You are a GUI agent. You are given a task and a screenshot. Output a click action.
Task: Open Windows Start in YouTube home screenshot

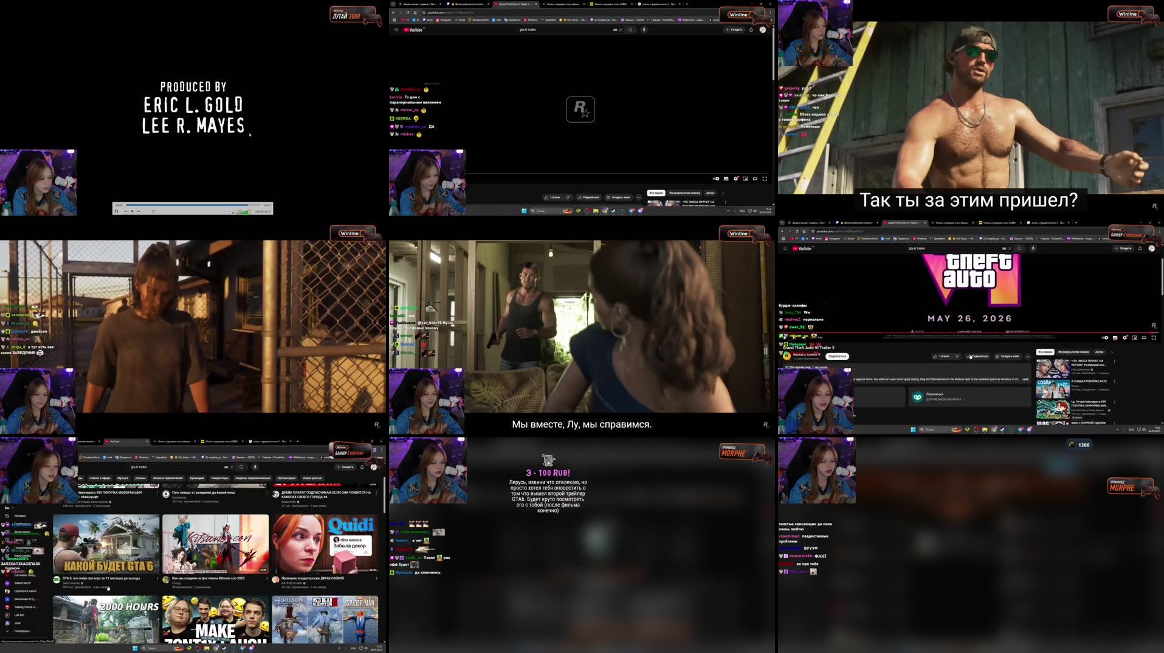[x=135, y=648]
